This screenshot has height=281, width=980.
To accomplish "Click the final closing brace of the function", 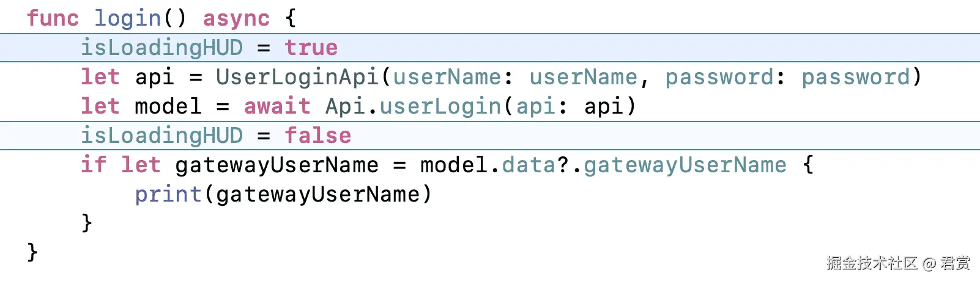I will pos(32,252).
